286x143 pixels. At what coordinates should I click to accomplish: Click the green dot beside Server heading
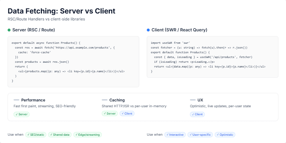[9, 30]
